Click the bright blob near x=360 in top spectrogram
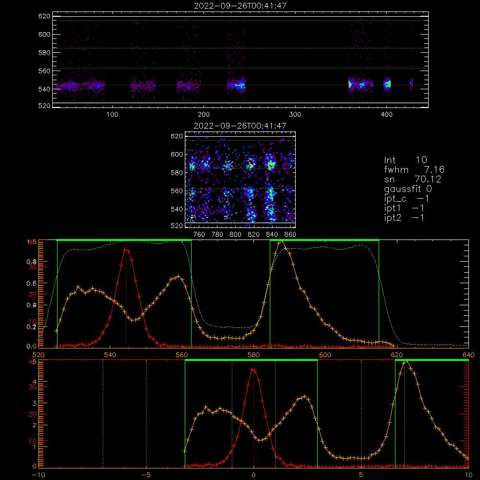Viewport: 480px width, 480px height. (x=350, y=84)
